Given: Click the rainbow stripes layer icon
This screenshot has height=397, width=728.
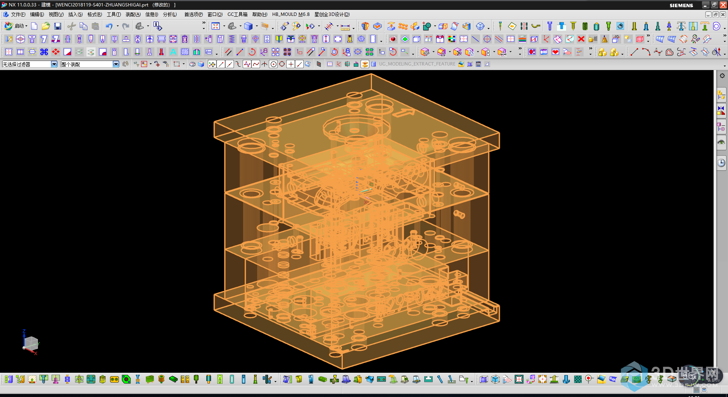Looking at the screenshot, I should [x=522, y=39].
